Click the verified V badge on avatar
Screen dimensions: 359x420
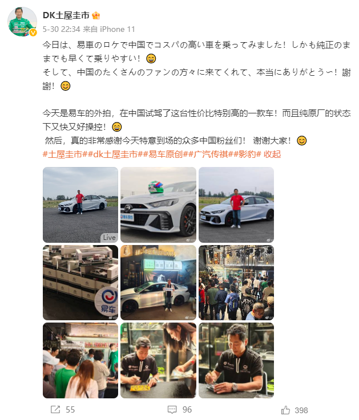[x=33, y=32]
